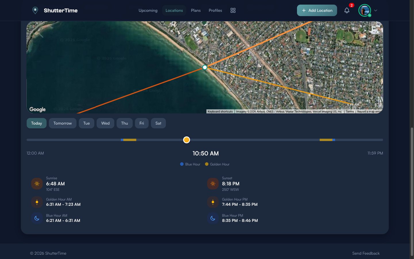The image size is (414, 259).
Task: Click the 6:21 AM - 6:31 AM range
Action: 63,220
